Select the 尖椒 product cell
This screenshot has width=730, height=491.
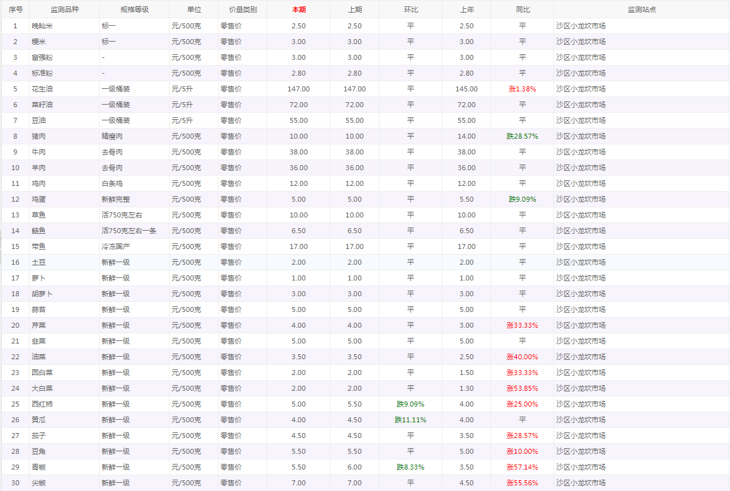click(38, 483)
